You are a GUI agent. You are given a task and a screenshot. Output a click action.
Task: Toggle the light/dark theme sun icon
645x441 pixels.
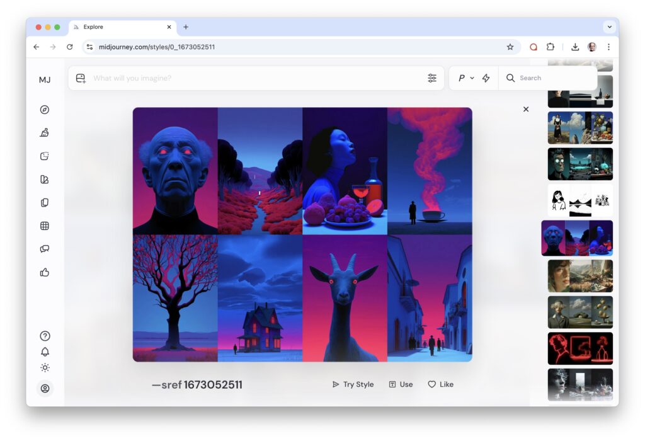click(x=45, y=368)
